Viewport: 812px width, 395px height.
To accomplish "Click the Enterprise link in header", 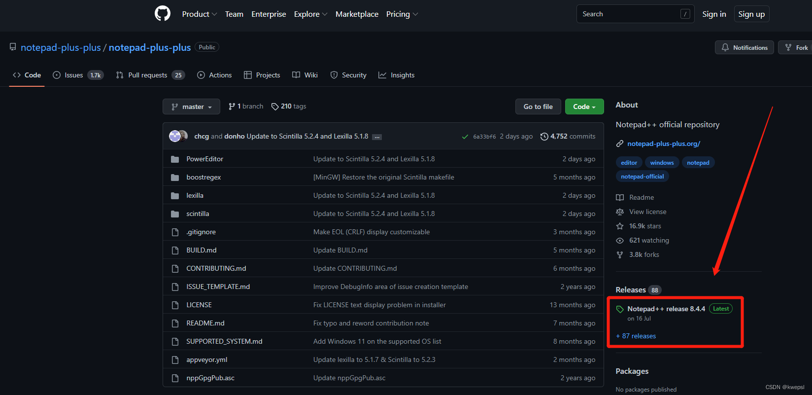I will tap(269, 14).
